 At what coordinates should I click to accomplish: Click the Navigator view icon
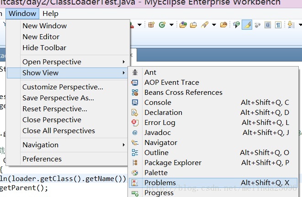135,143
